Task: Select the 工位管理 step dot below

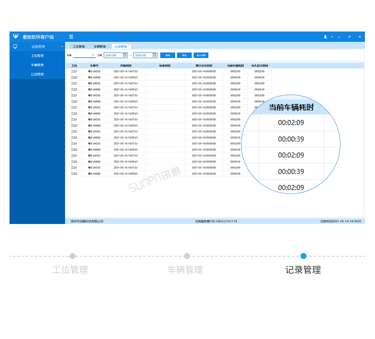Action: click(72, 256)
